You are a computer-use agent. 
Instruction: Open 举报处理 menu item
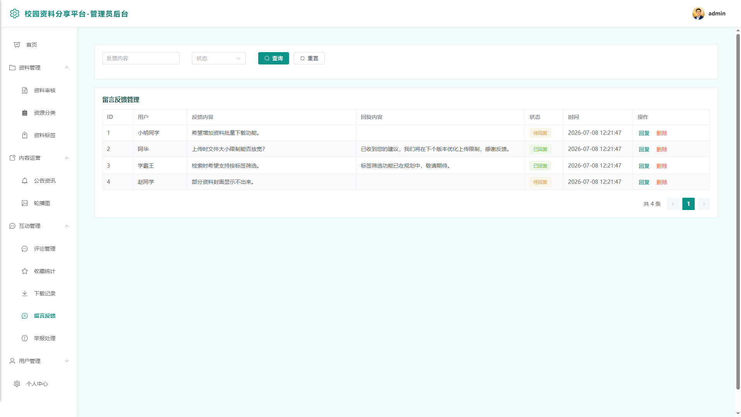tap(39, 338)
